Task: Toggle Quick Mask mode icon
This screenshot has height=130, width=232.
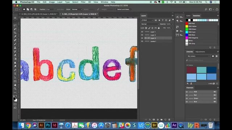Action: [x=15, y=104]
